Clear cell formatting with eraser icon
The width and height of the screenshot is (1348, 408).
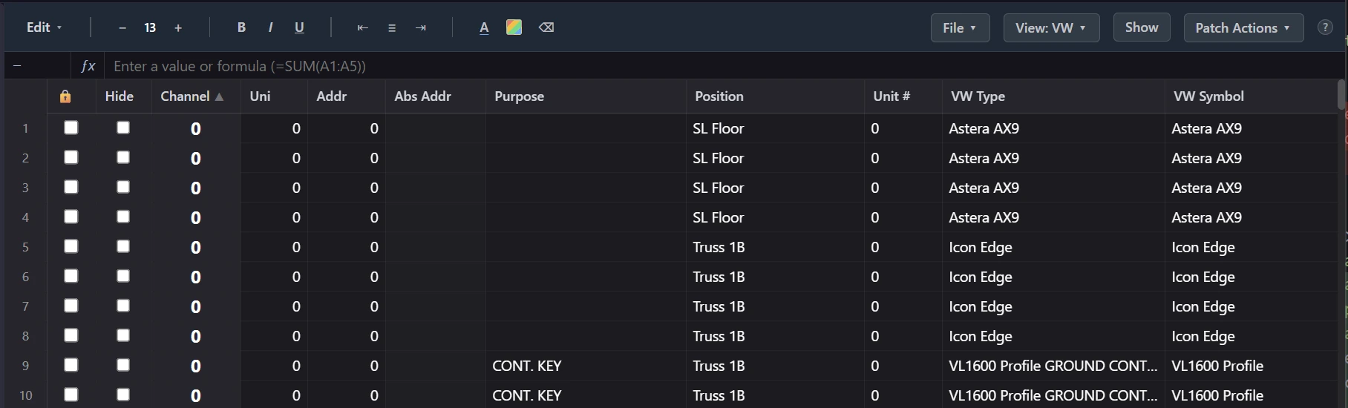click(x=546, y=27)
